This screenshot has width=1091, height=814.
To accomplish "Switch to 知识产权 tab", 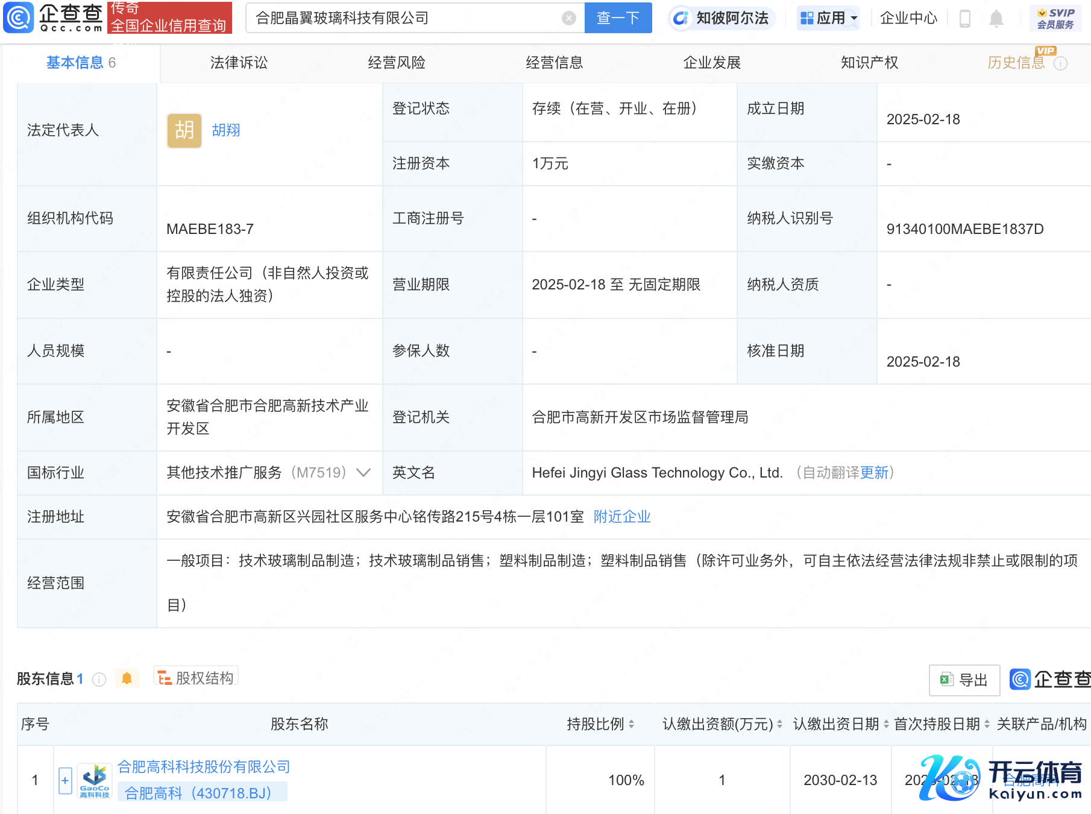I will click(x=869, y=63).
